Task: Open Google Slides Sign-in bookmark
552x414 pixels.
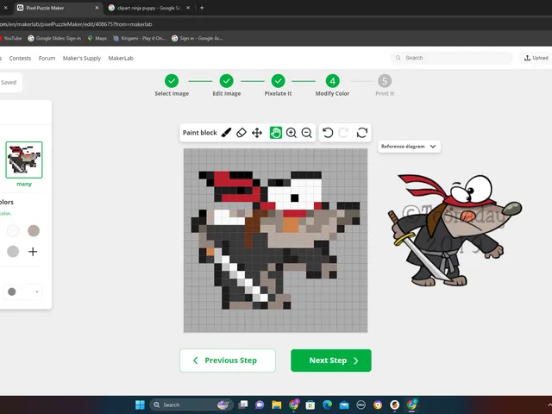Action: coord(54,38)
